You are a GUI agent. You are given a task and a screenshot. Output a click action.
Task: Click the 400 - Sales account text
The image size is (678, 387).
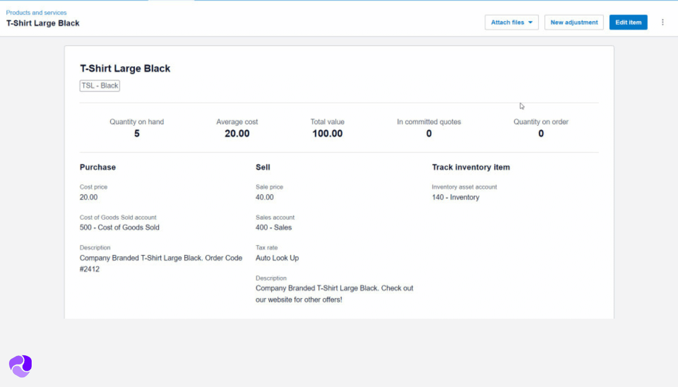pyautogui.click(x=273, y=228)
